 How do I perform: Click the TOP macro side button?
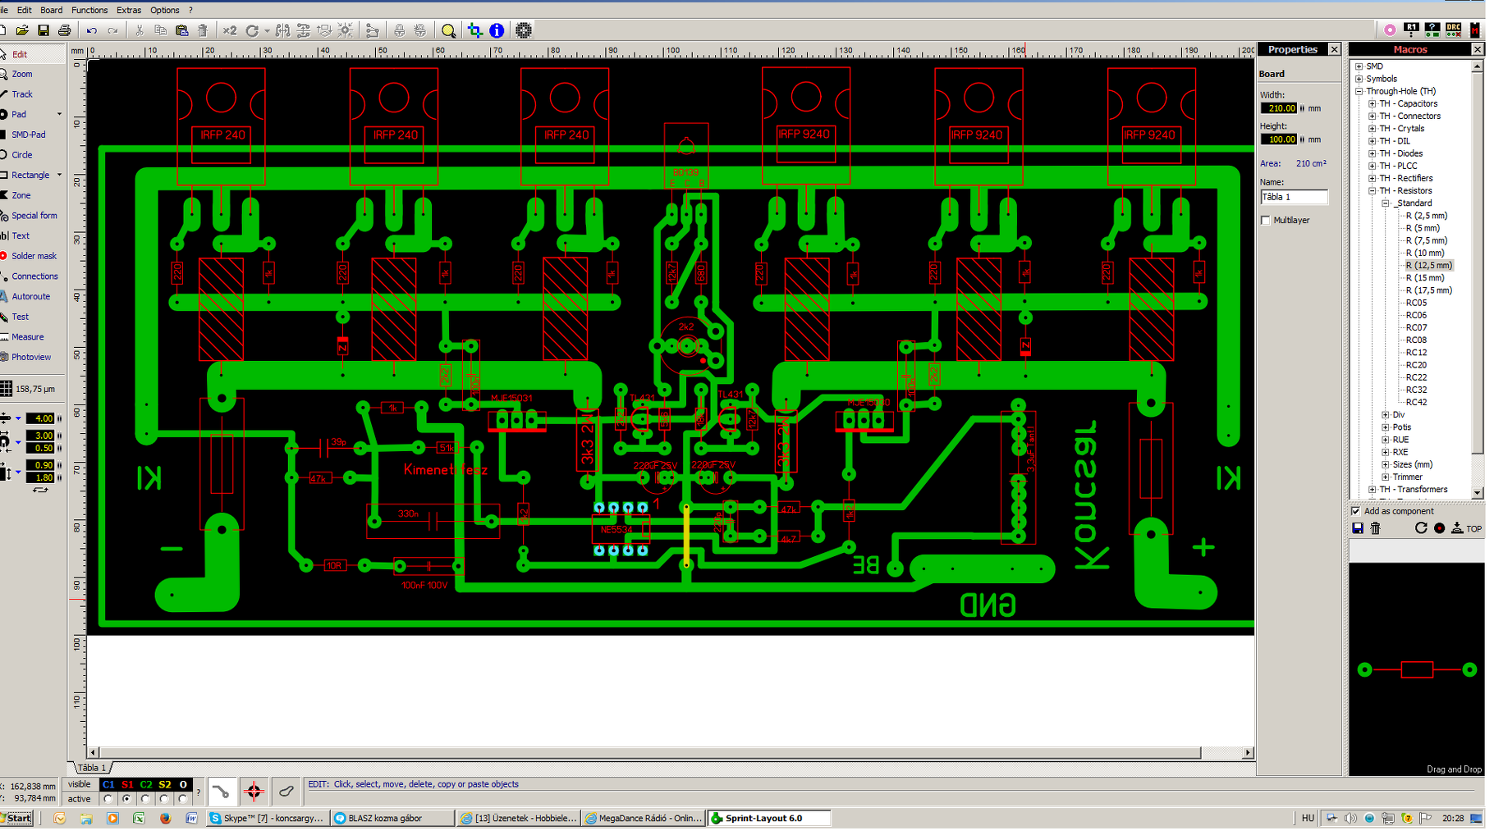[x=1468, y=529]
